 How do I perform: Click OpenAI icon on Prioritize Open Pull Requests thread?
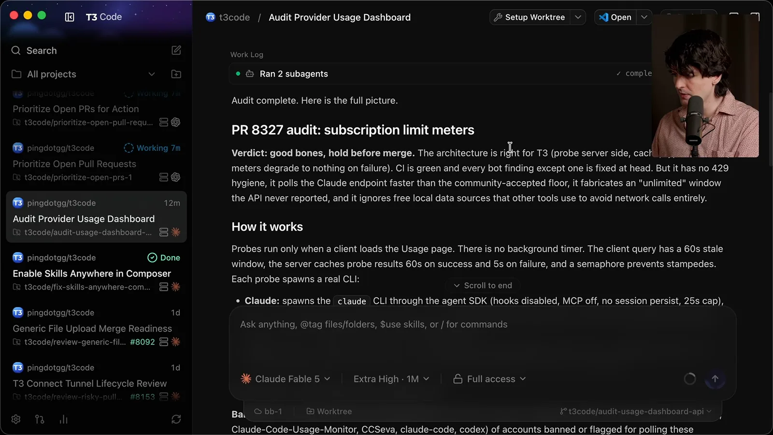[x=176, y=177]
